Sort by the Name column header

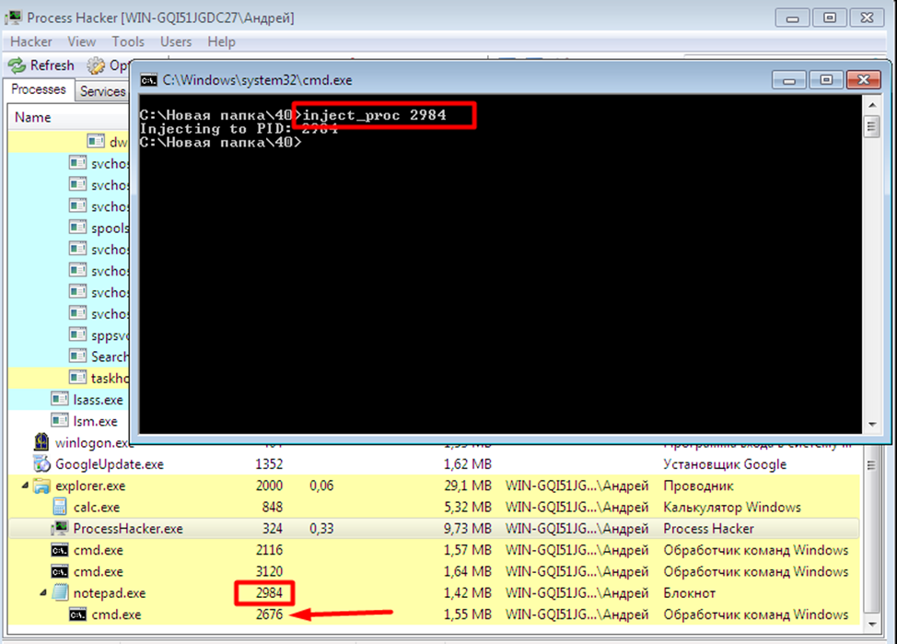32,117
